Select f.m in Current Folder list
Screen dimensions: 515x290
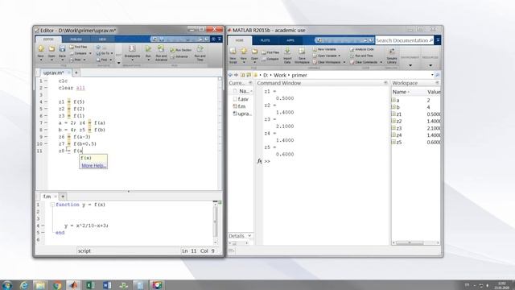[x=240, y=106]
